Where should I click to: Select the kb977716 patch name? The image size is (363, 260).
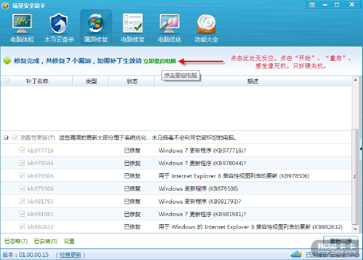[x=40, y=151]
